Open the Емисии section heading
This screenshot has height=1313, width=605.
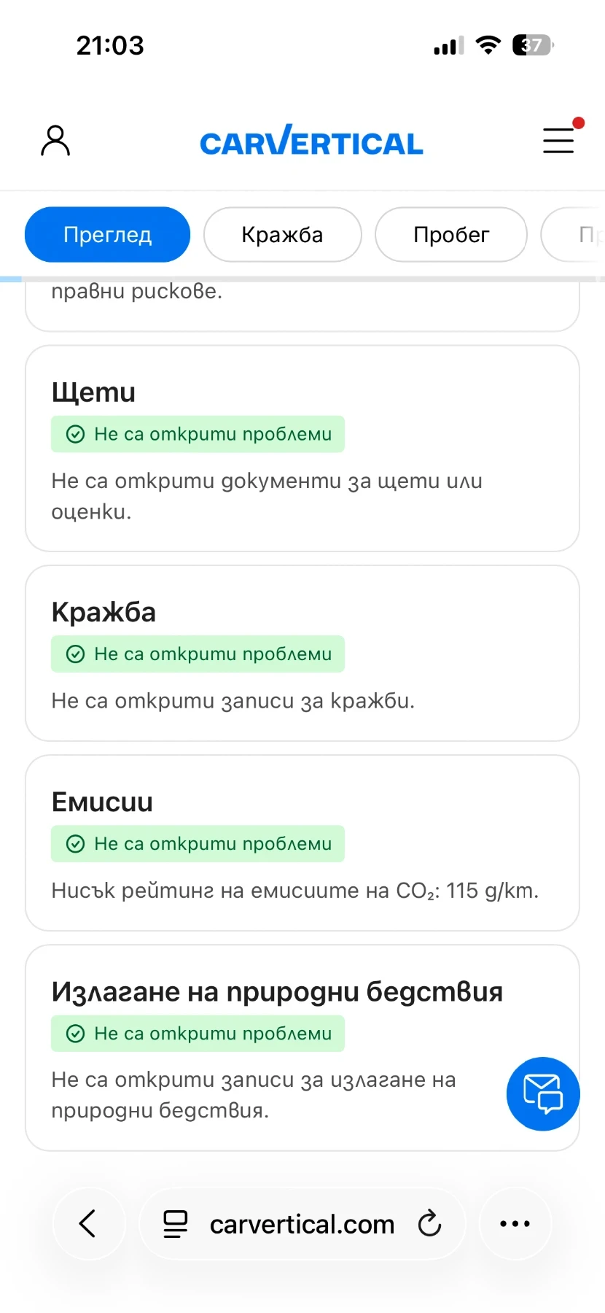point(102,802)
